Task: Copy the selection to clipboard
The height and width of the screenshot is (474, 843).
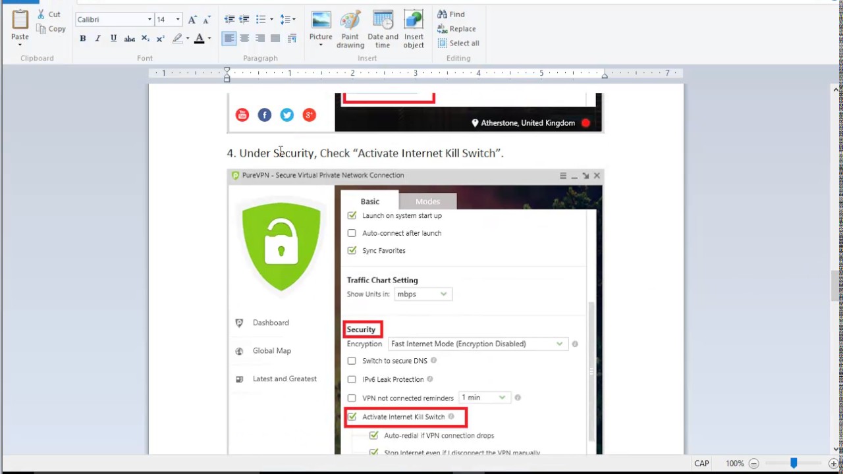Action: pos(51,28)
